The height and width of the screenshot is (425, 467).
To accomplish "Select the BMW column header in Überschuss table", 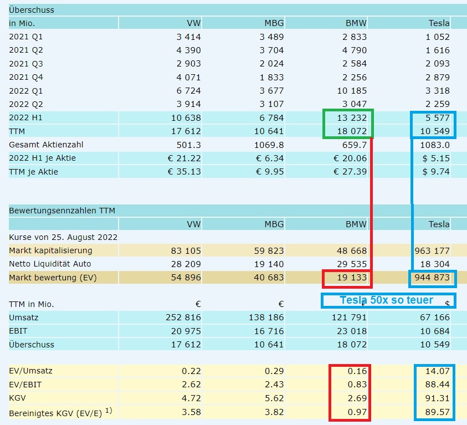I will pyautogui.click(x=356, y=23).
